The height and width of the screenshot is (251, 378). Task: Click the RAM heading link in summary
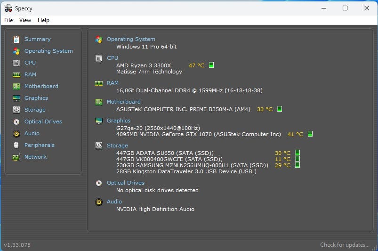point(113,83)
